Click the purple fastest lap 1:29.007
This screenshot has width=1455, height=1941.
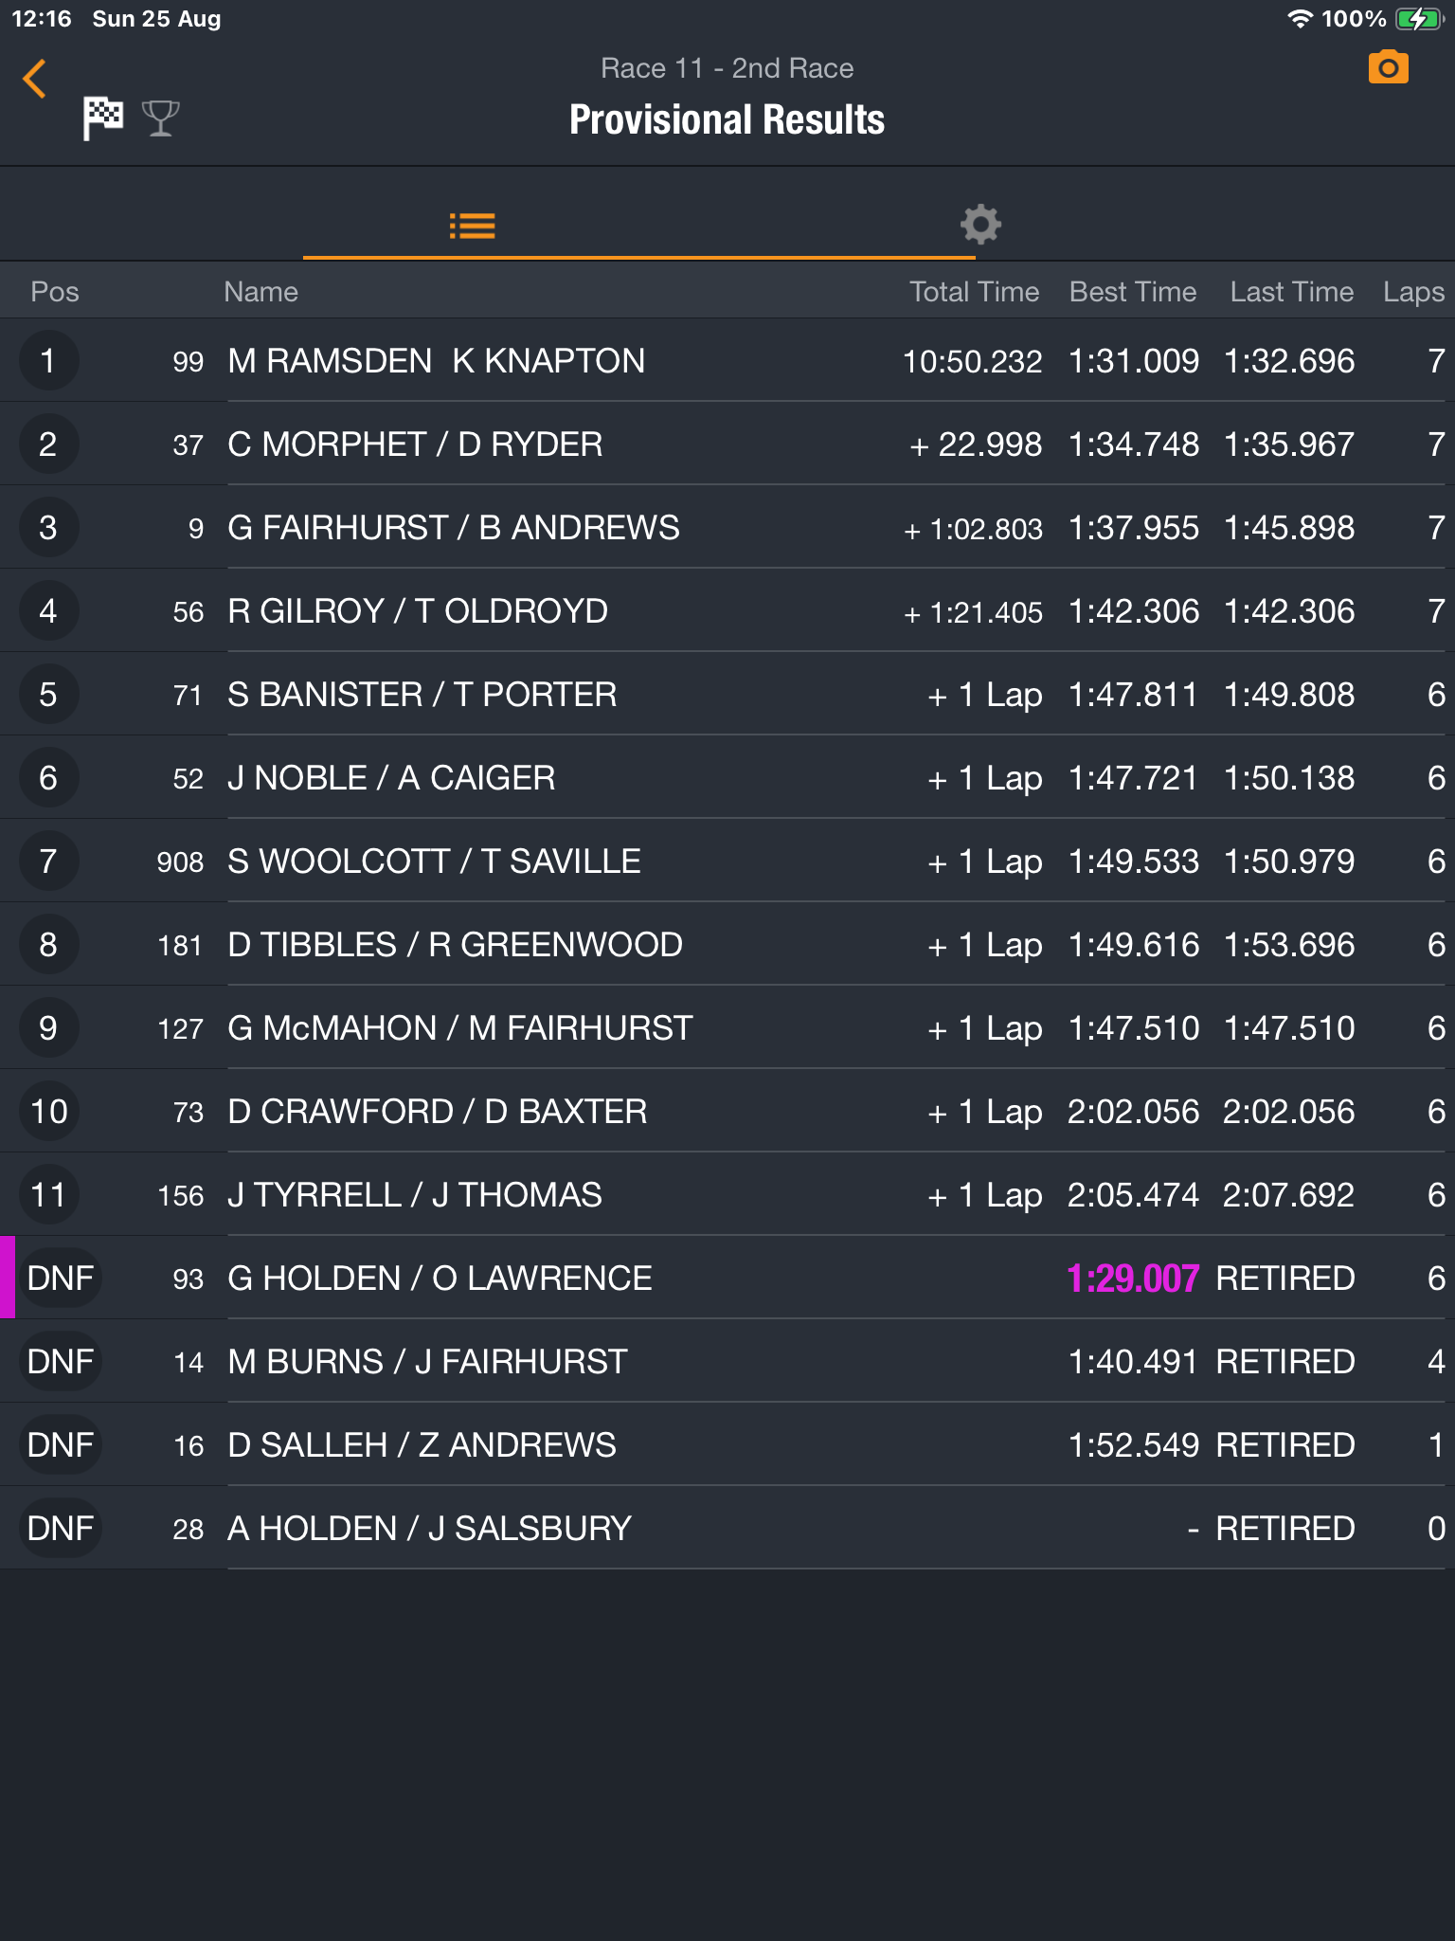point(1133,1279)
